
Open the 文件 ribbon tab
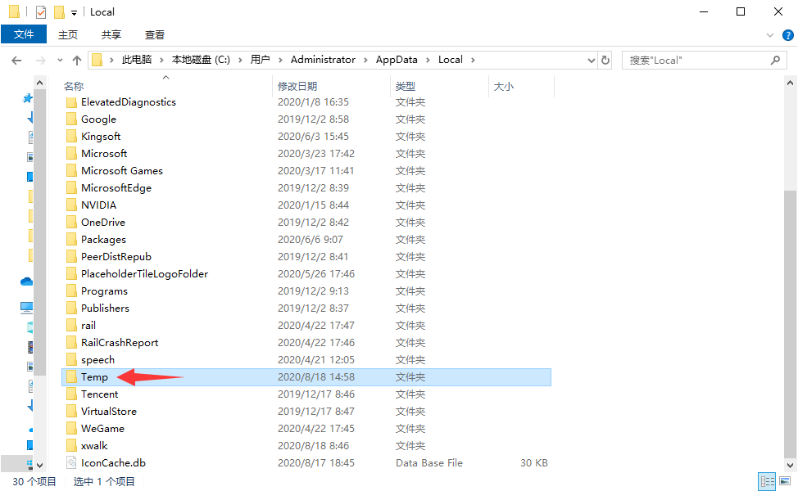24,34
